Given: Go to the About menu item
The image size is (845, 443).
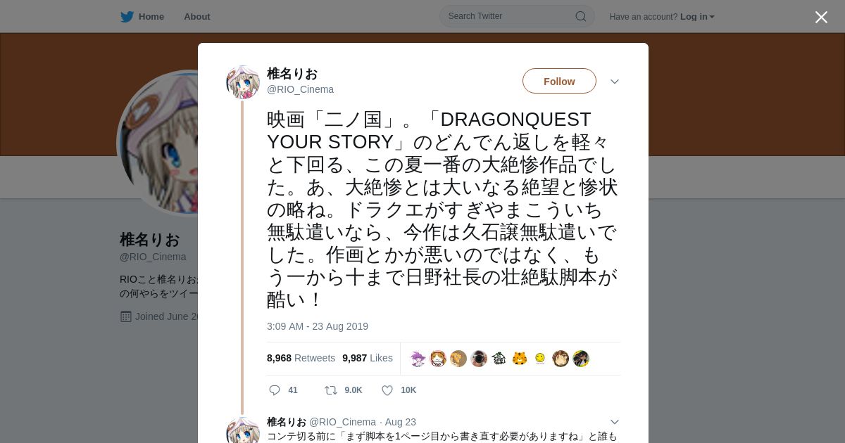Looking at the screenshot, I should pos(197,17).
